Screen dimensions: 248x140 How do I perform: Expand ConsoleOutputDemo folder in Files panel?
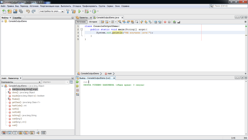pyautogui.click(x=2, y=21)
